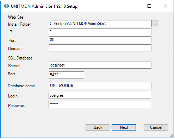Click the "Password" label
The width and height of the screenshot is (175, 139).
[17, 106]
